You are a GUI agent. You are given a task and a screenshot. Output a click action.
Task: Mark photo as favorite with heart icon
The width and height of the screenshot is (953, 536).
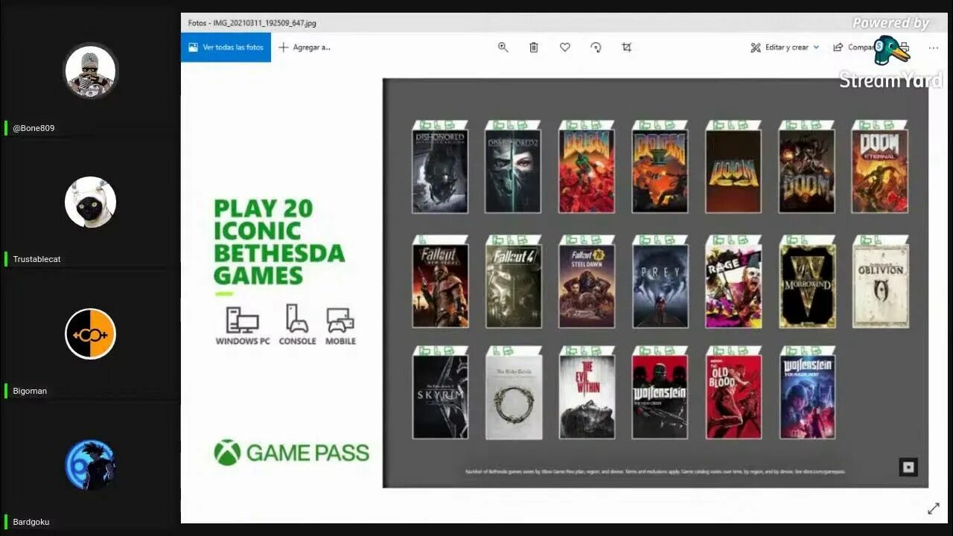(x=565, y=47)
